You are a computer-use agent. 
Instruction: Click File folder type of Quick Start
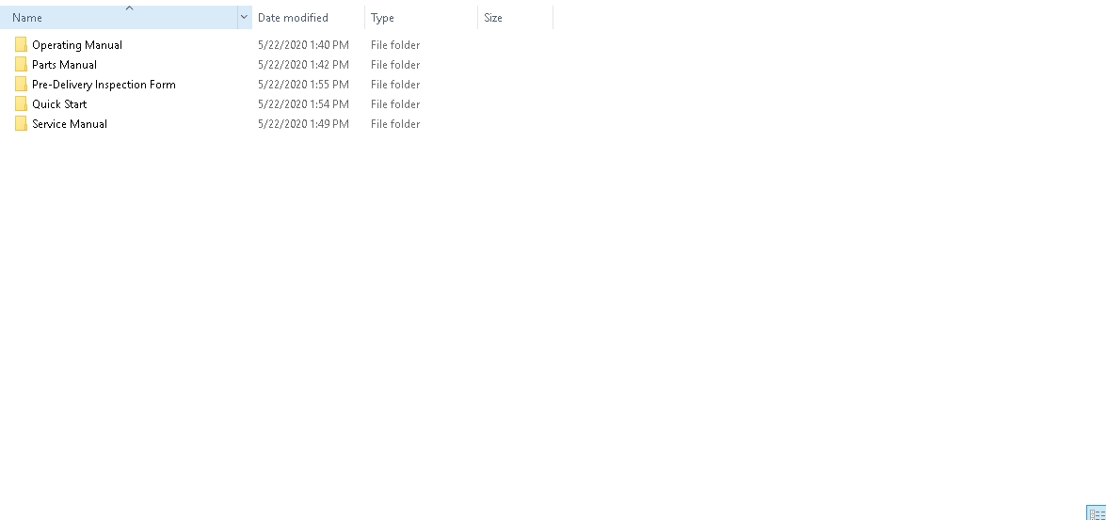tap(395, 104)
